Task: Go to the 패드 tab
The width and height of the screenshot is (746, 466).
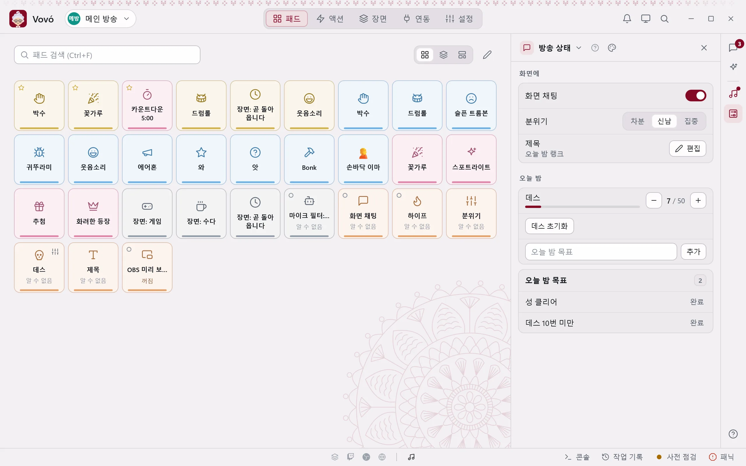Action: [286, 19]
